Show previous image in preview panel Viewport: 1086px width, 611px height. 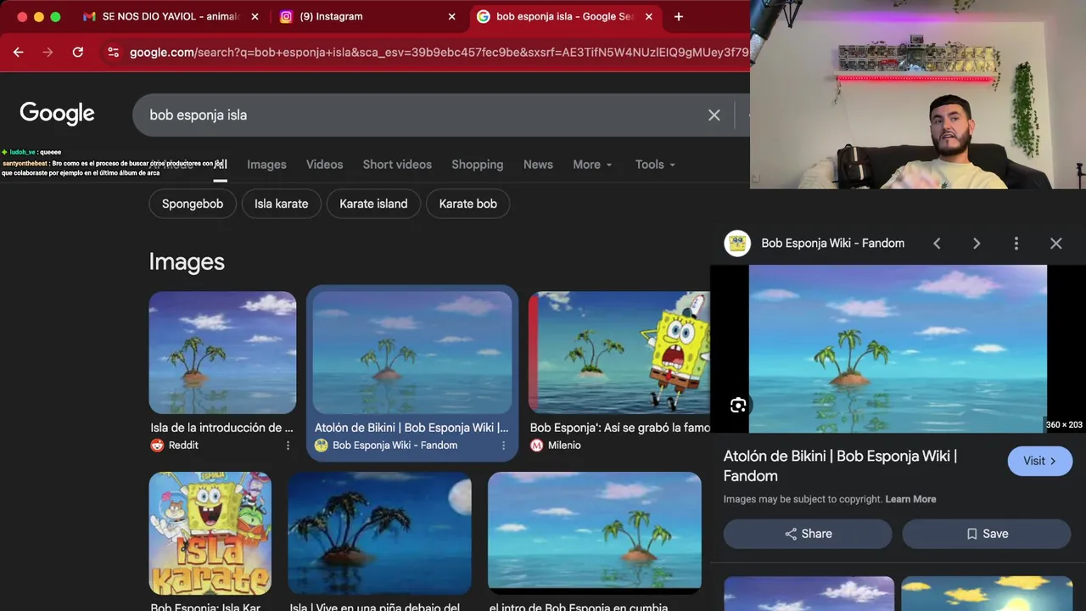click(937, 244)
